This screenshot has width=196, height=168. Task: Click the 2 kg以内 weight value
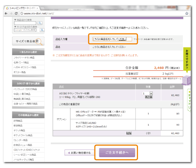(168, 74)
